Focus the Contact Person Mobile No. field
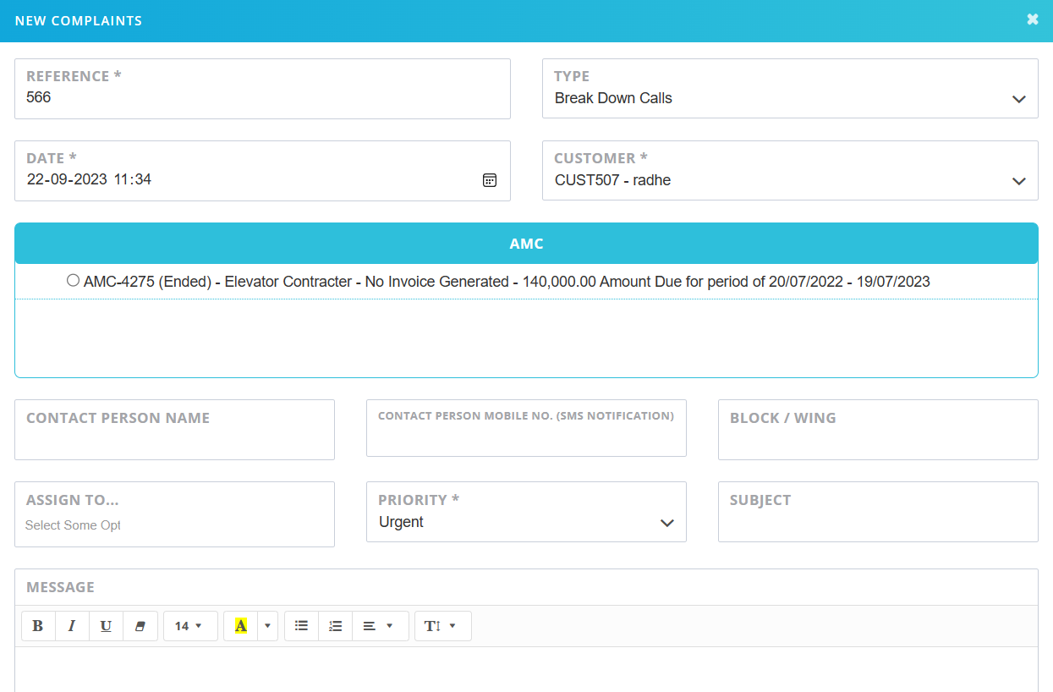 (x=526, y=428)
